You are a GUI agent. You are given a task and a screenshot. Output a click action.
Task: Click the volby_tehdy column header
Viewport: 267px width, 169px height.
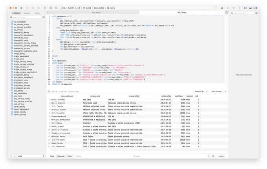click(166, 96)
